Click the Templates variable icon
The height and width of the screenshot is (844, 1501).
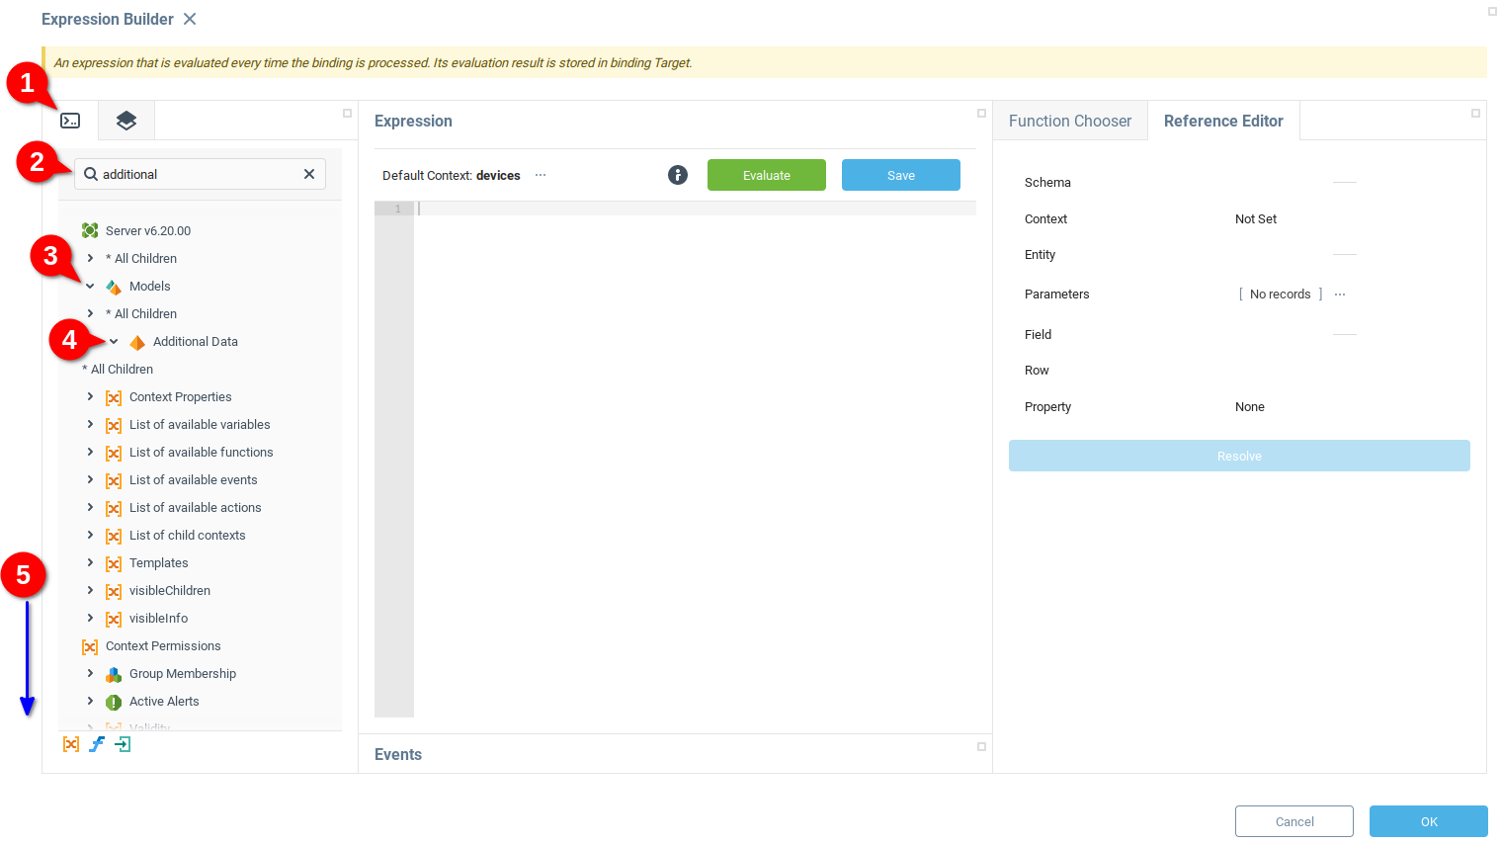[114, 563]
